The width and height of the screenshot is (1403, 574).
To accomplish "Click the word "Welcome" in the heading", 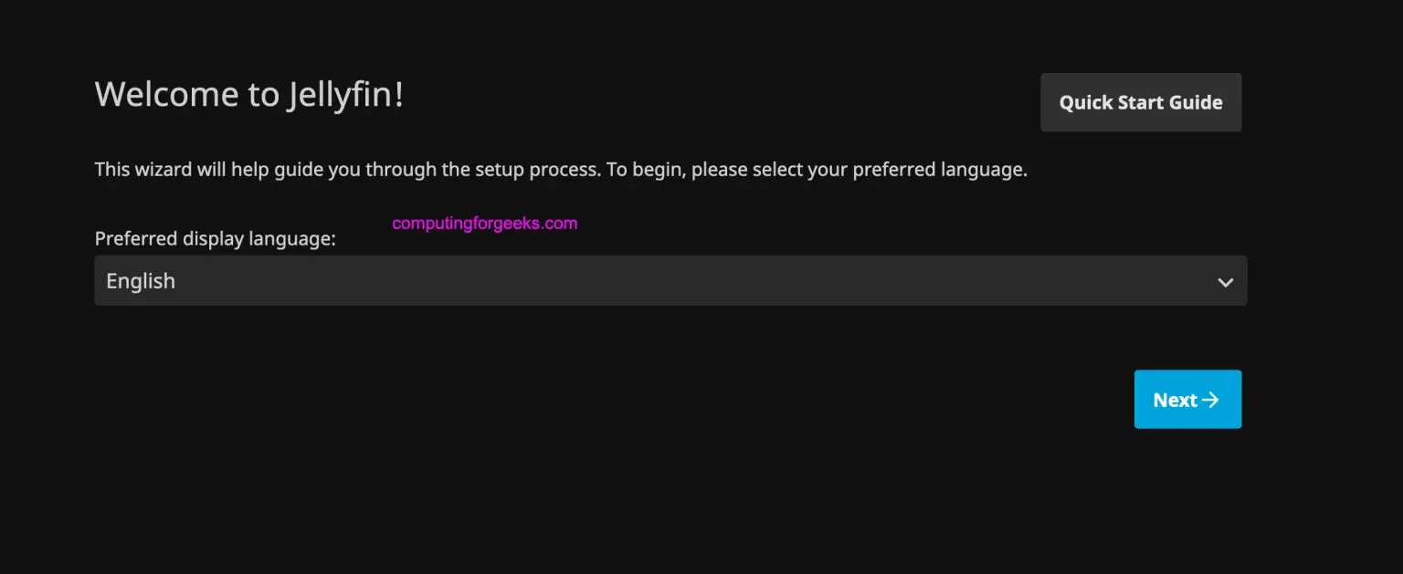I will [x=153, y=94].
